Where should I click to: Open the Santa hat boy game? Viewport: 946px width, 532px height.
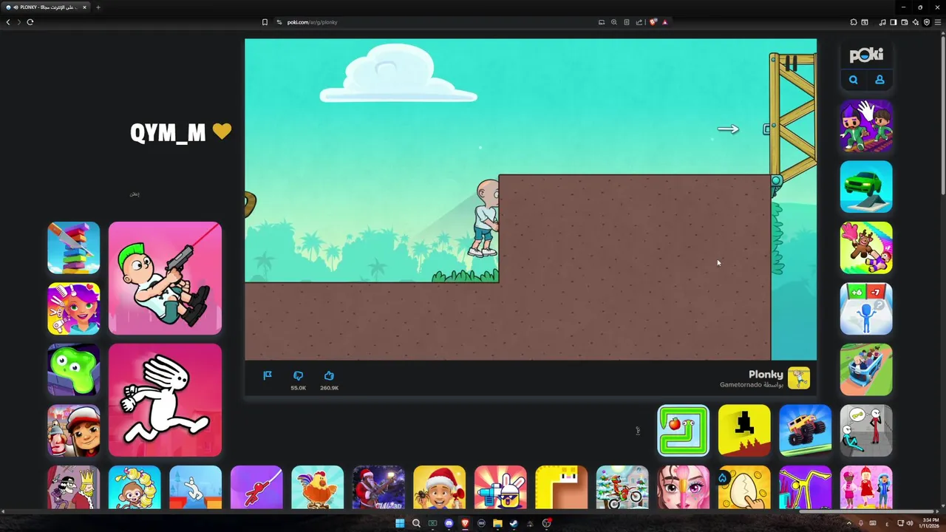coord(440,487)
